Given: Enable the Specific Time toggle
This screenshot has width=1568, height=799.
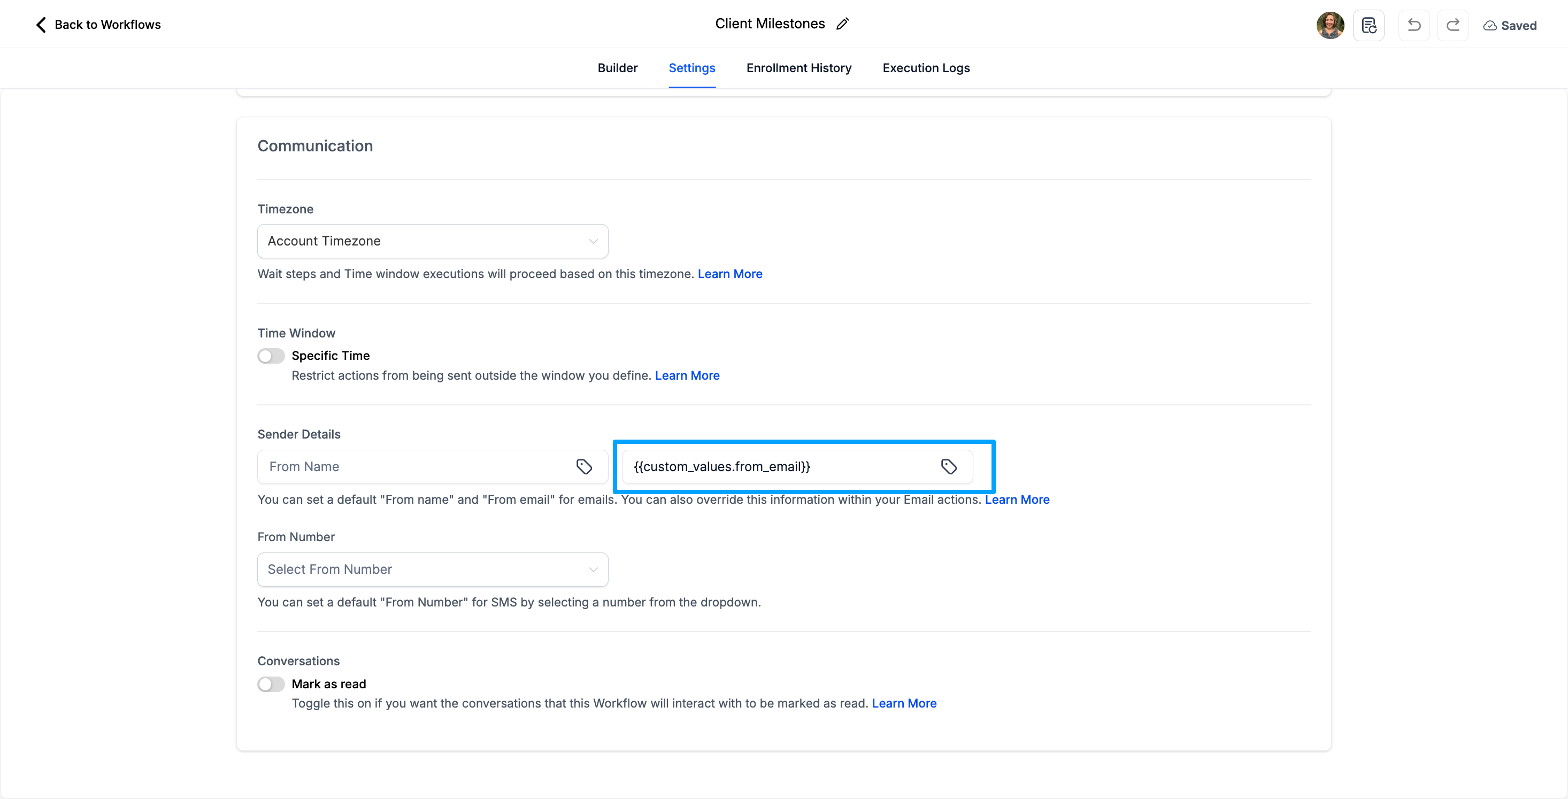Looking at the screenshot, I should point(271,356).
